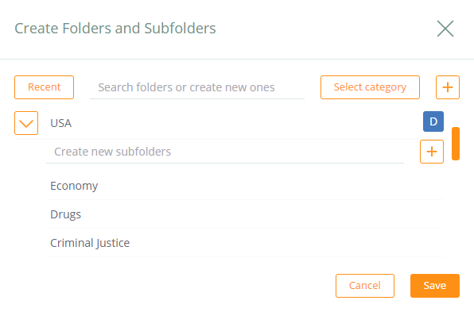
Task: Click the orange scrollbar thumb
Action: [456, 144]
